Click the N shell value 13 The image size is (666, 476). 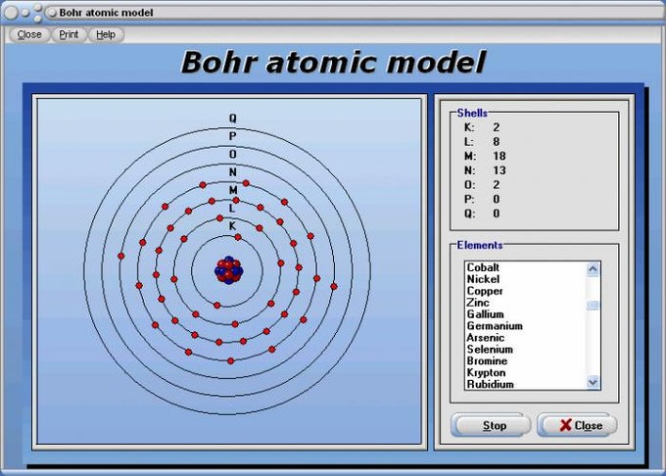[x=499, y=170]
